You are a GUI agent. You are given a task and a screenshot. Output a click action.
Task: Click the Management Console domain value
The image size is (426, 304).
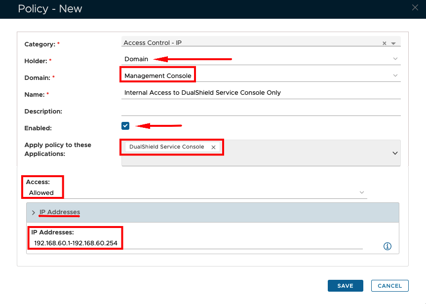[x=157, y=76]
